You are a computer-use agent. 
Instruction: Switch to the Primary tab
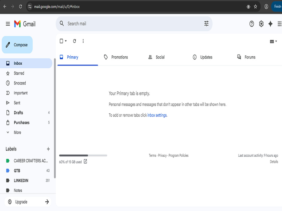click(78, 57)
